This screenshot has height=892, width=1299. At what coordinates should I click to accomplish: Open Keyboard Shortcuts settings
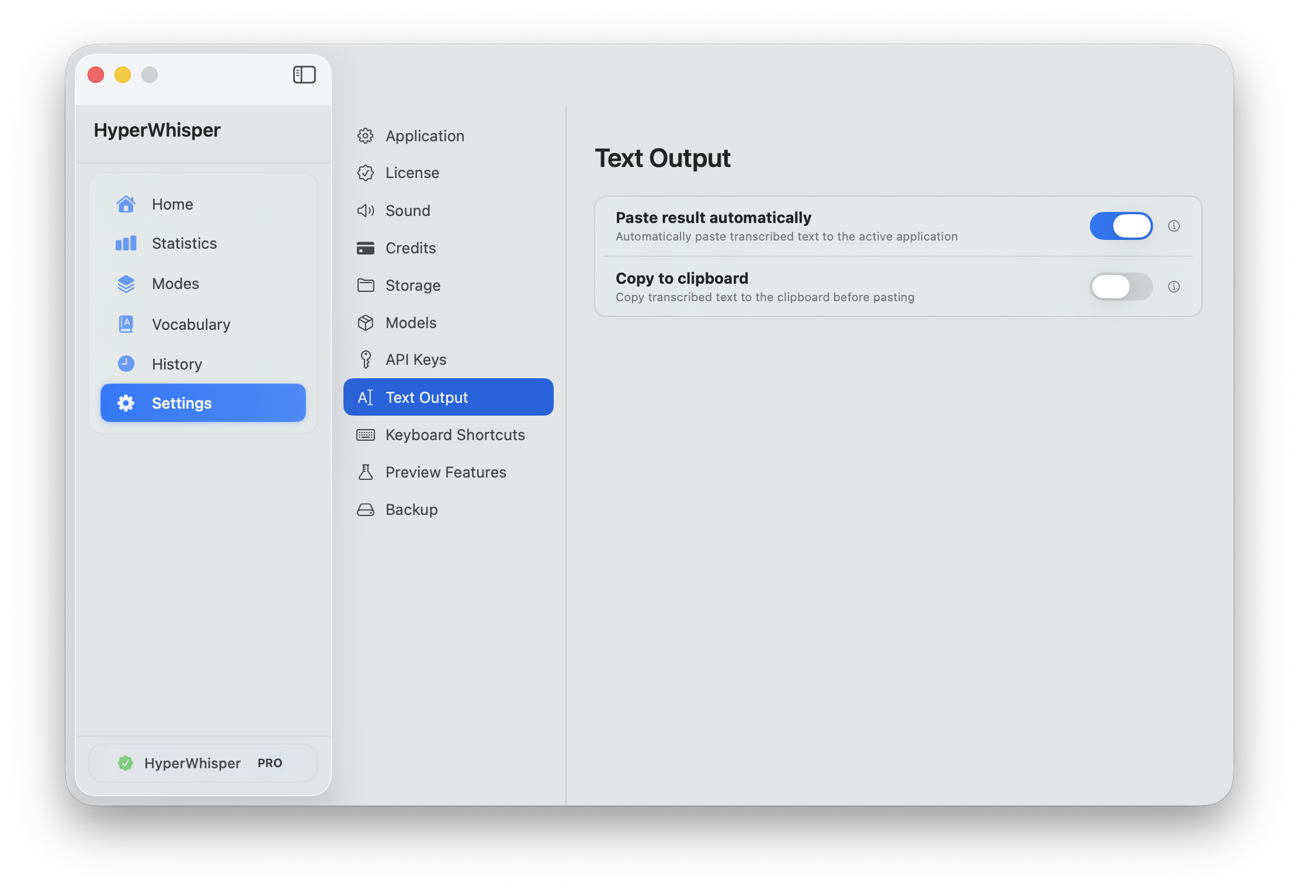pyautogui.click(x=449, y=435)
